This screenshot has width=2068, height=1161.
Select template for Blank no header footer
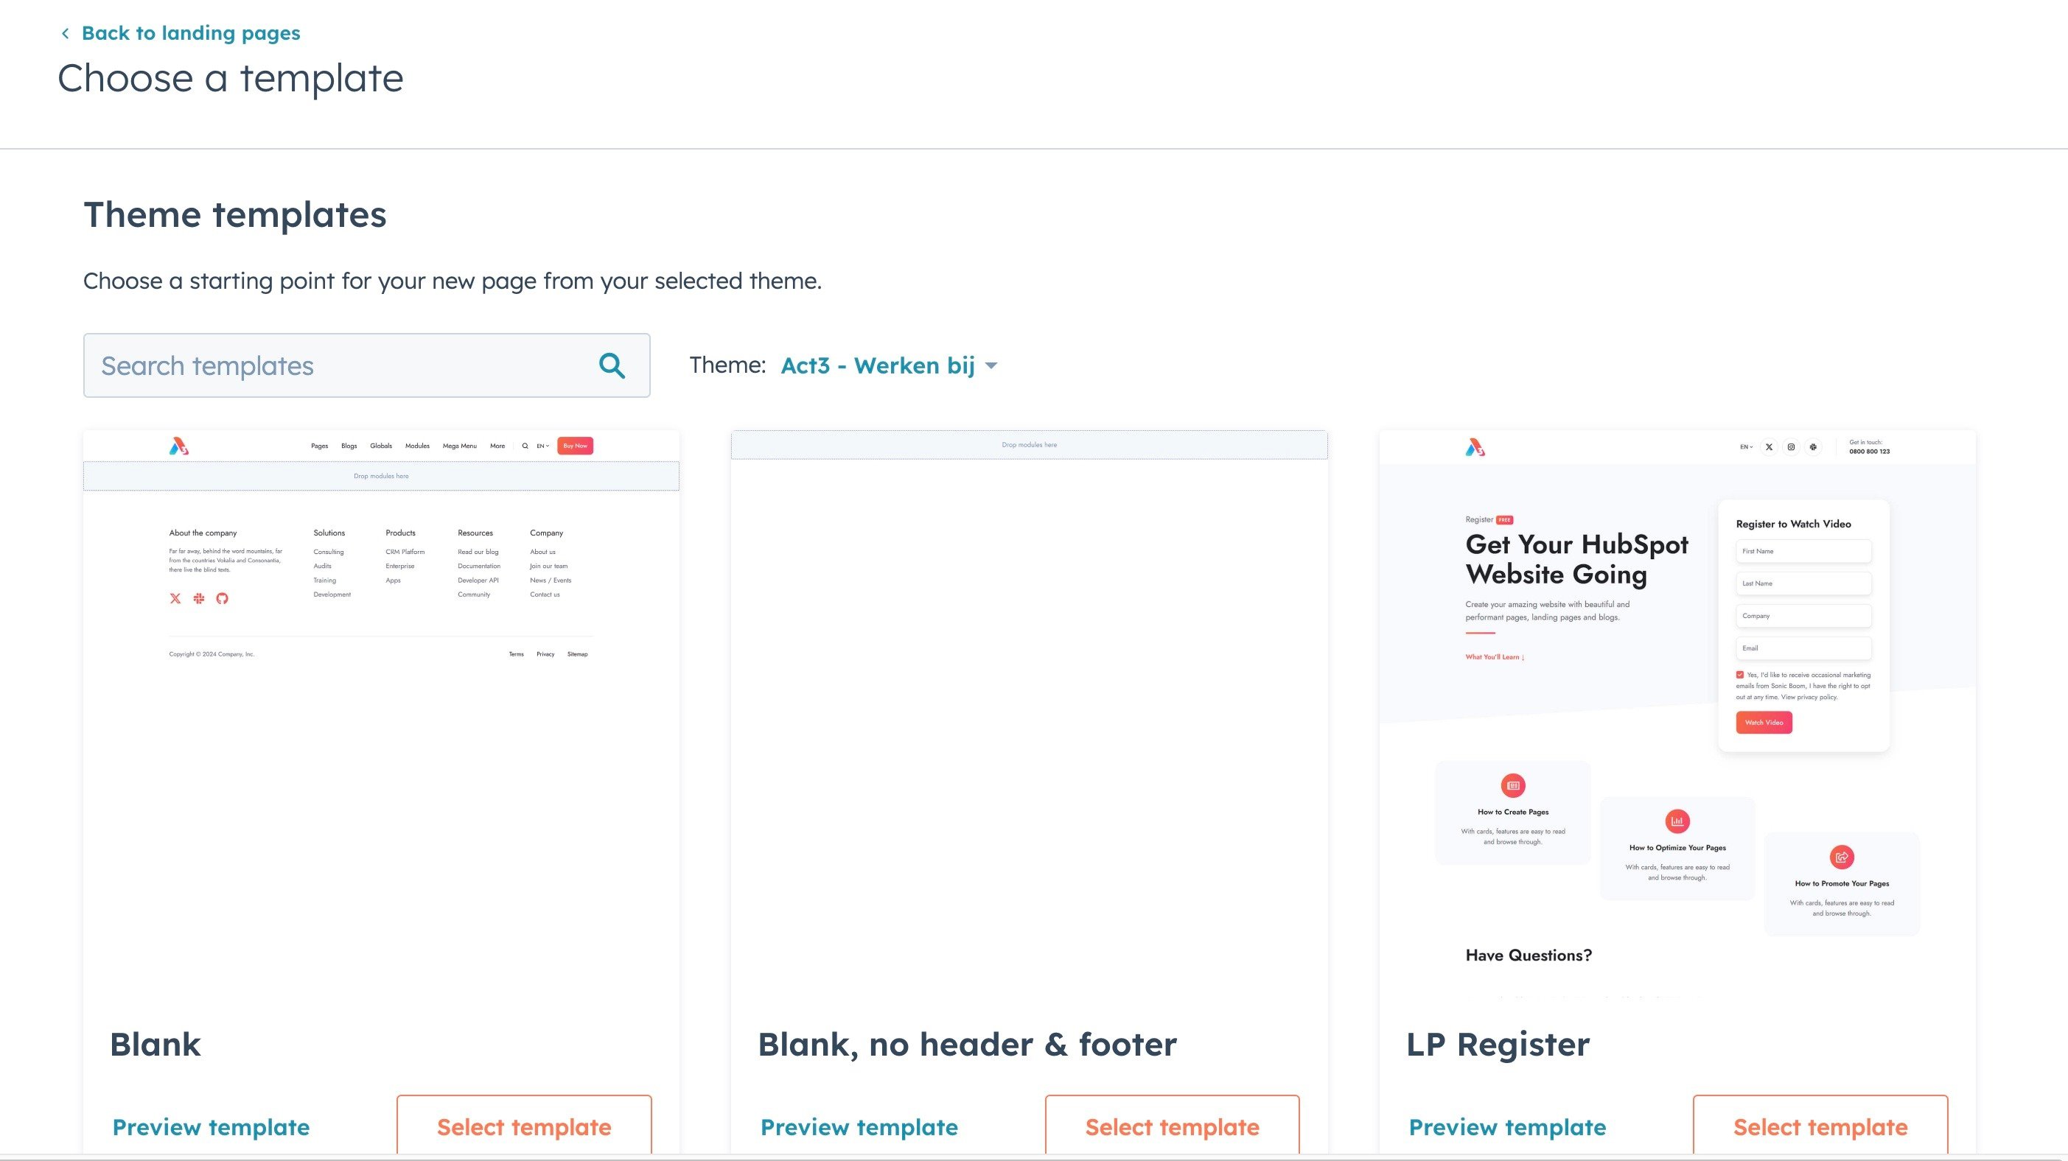click(1172, 1126)
